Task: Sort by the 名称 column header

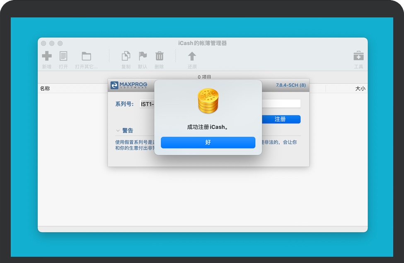Action: click(45, 88)
